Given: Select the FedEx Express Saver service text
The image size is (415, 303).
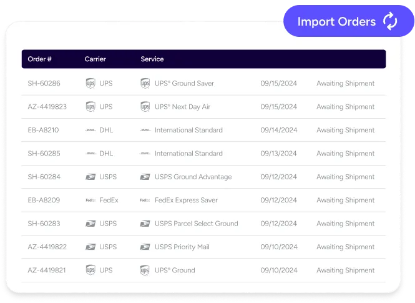Looking at the screenshot, I should coord(186,201).
